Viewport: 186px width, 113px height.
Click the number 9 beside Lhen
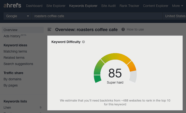pos(40,107)
